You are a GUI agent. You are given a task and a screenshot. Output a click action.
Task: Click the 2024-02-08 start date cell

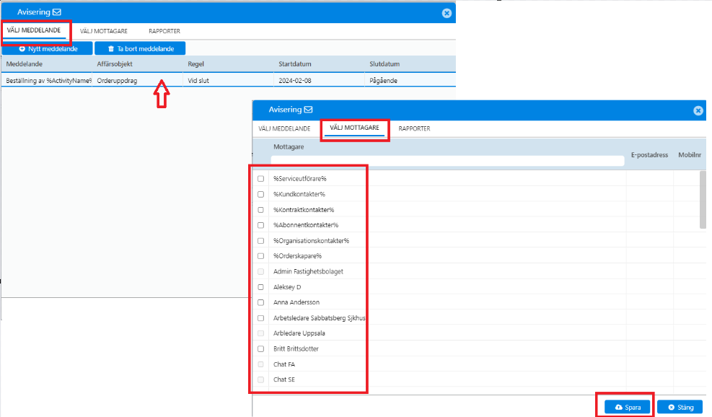pos(320,80)
